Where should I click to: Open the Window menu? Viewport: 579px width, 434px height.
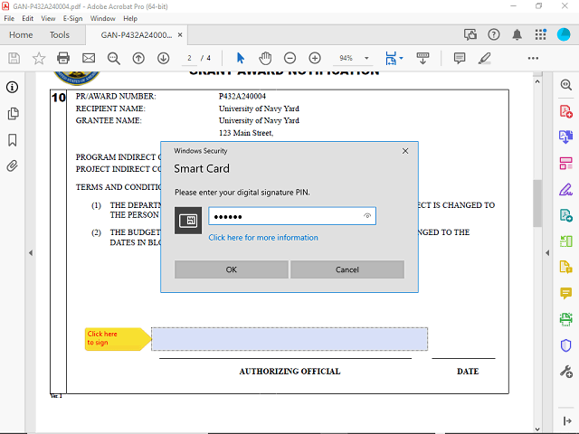[102, 18]
